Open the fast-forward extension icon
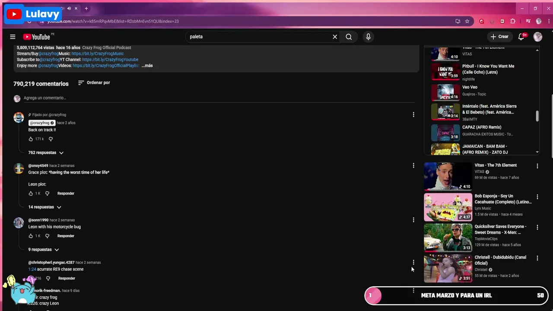The width and height of the screenshot is (553, 311). coord(502,21)
